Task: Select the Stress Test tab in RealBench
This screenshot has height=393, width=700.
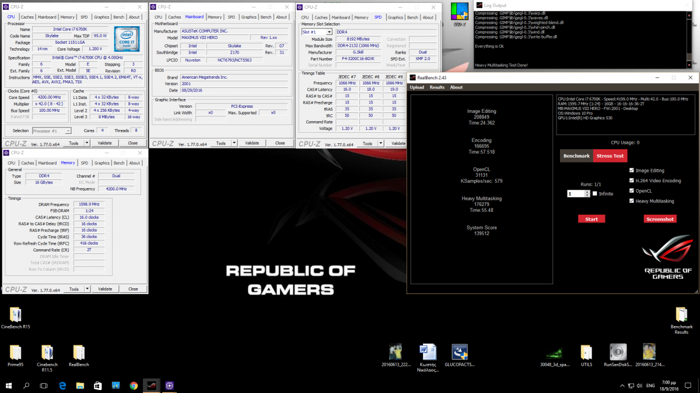Action: (x=610, y=156)
